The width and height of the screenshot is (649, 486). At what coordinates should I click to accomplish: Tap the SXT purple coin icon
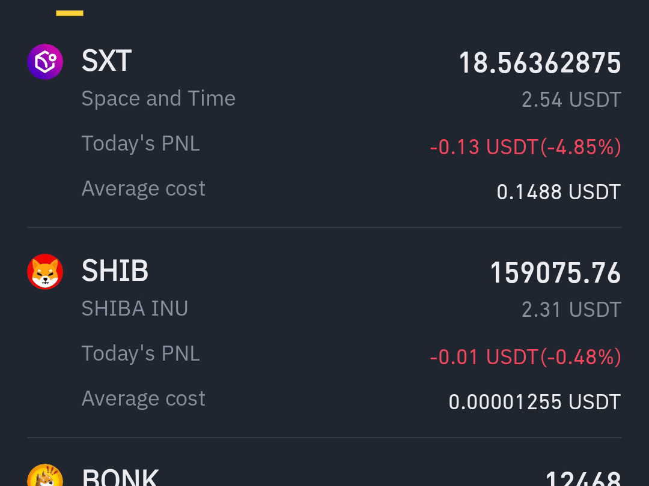pyautogui.click(x=45, y=62)
